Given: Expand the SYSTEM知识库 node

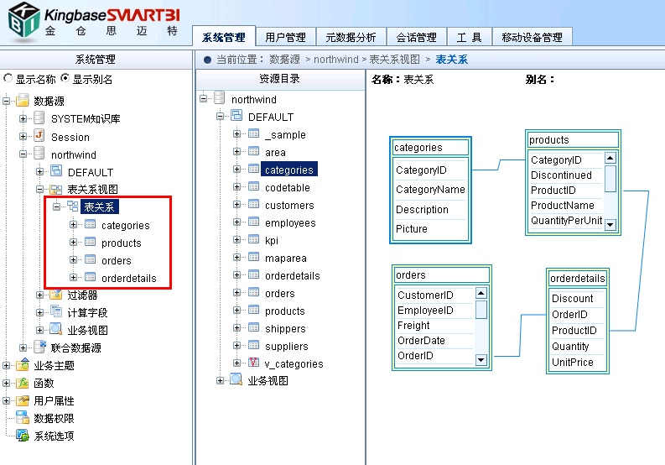Looking at the screenshot, I should (x=23, y=118).
